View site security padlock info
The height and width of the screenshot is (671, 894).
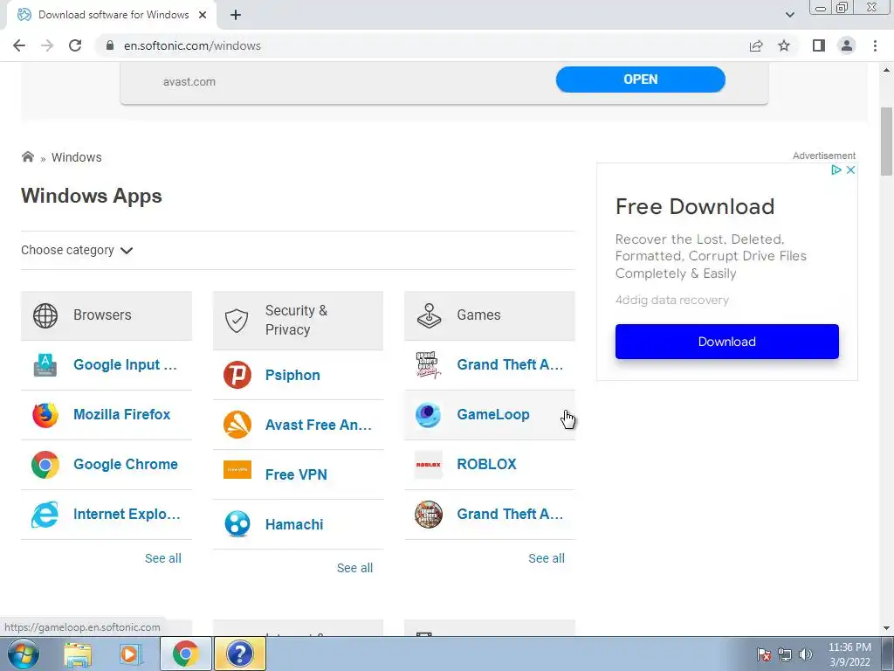[110, 45]
